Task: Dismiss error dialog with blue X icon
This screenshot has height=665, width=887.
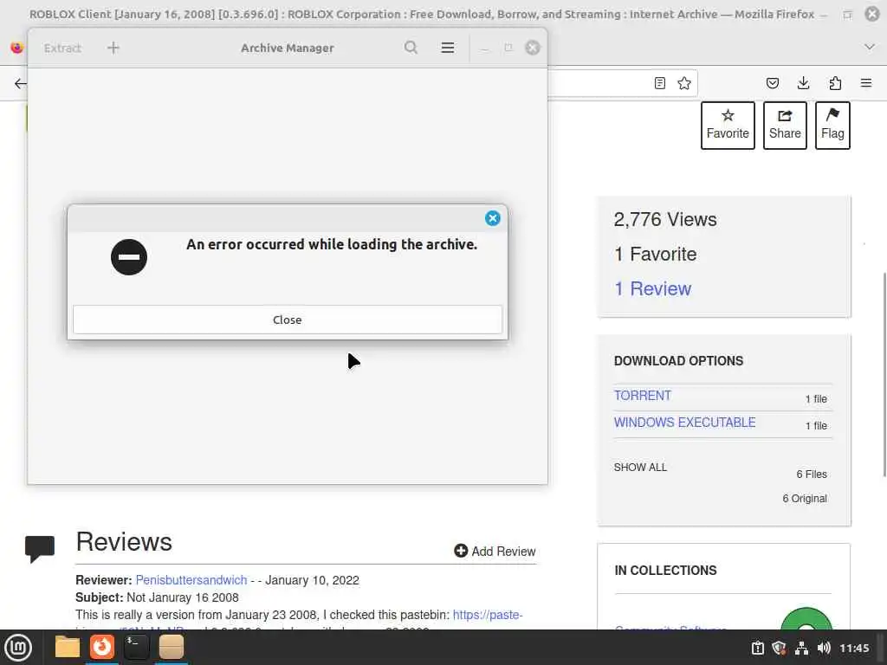Action: point(492,218)
